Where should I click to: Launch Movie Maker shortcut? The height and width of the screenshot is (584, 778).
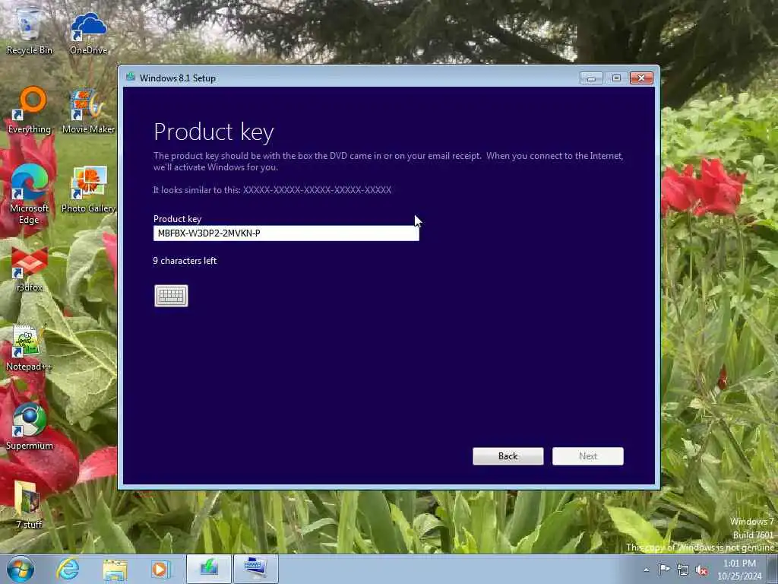tap(88, 110)
